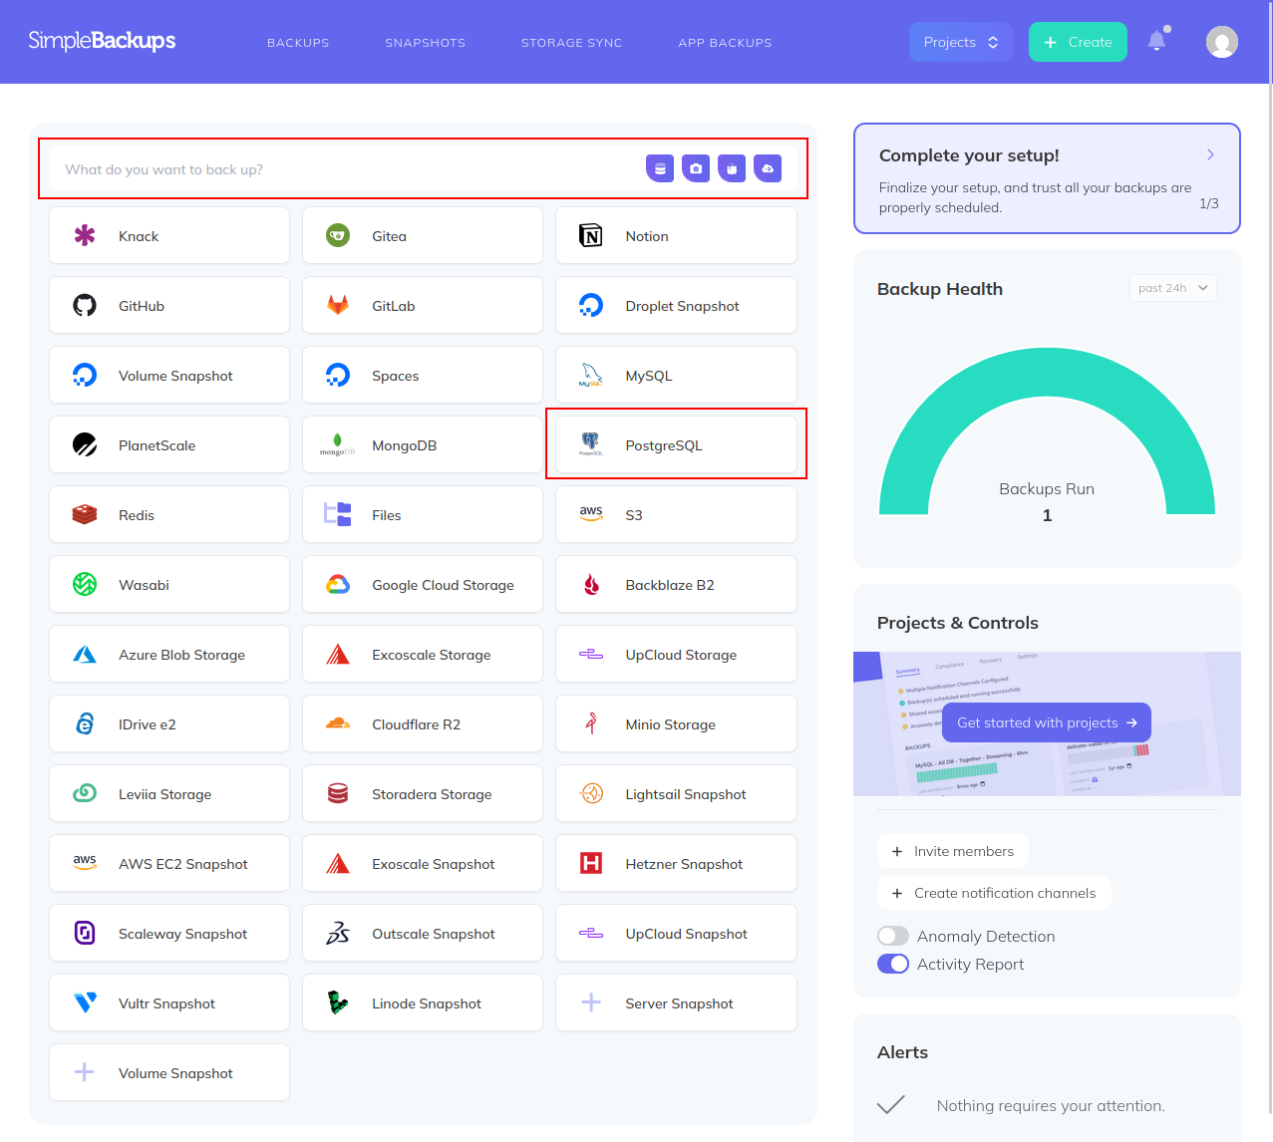Viewport: 1273px width, 1142px height.
Task: Select the Redis cube icon
Action: 85,515
